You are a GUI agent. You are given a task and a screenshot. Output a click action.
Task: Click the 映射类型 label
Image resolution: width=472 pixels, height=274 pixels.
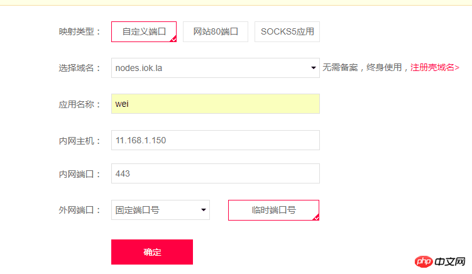pyautogui.click(x=80, y=31)
